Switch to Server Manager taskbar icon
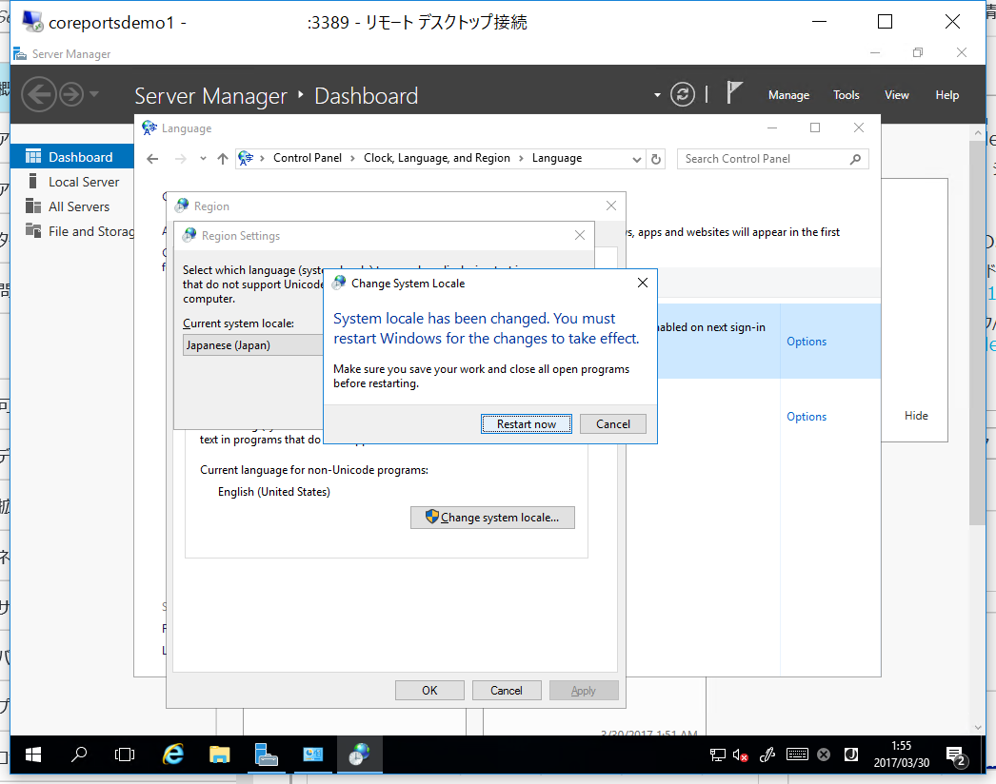 coord(267,755)
